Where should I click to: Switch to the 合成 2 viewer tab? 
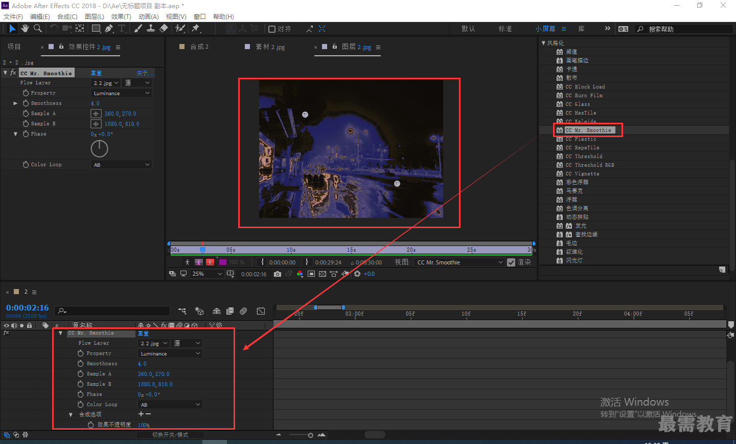click(199, 47)
